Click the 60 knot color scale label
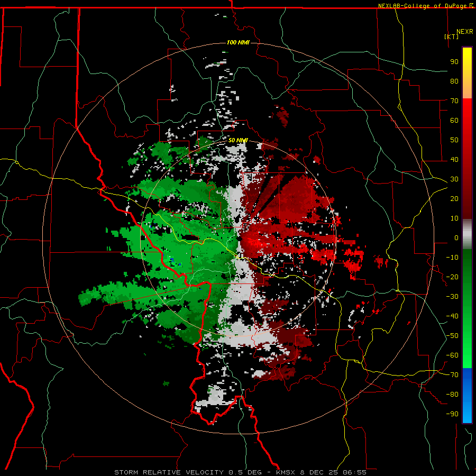476x476 pixels. click(x=454, y=120)
